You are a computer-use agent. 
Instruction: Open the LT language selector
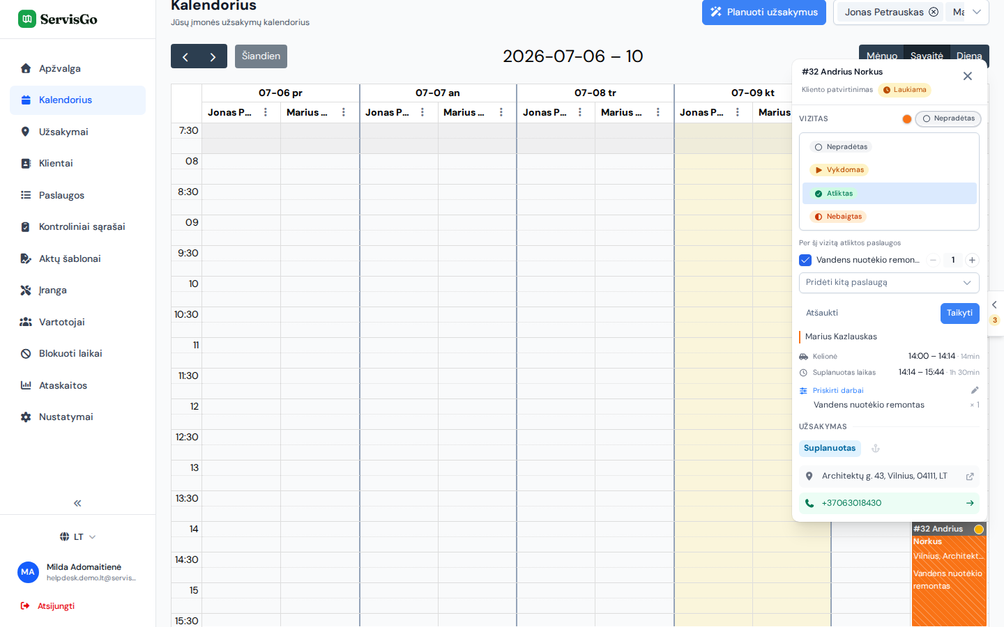click(x=77, y=536)
